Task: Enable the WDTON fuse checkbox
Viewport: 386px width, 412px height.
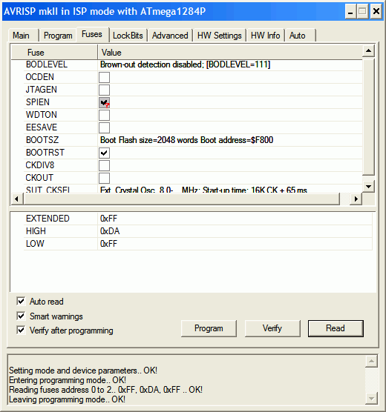Action: pos(104,115)
